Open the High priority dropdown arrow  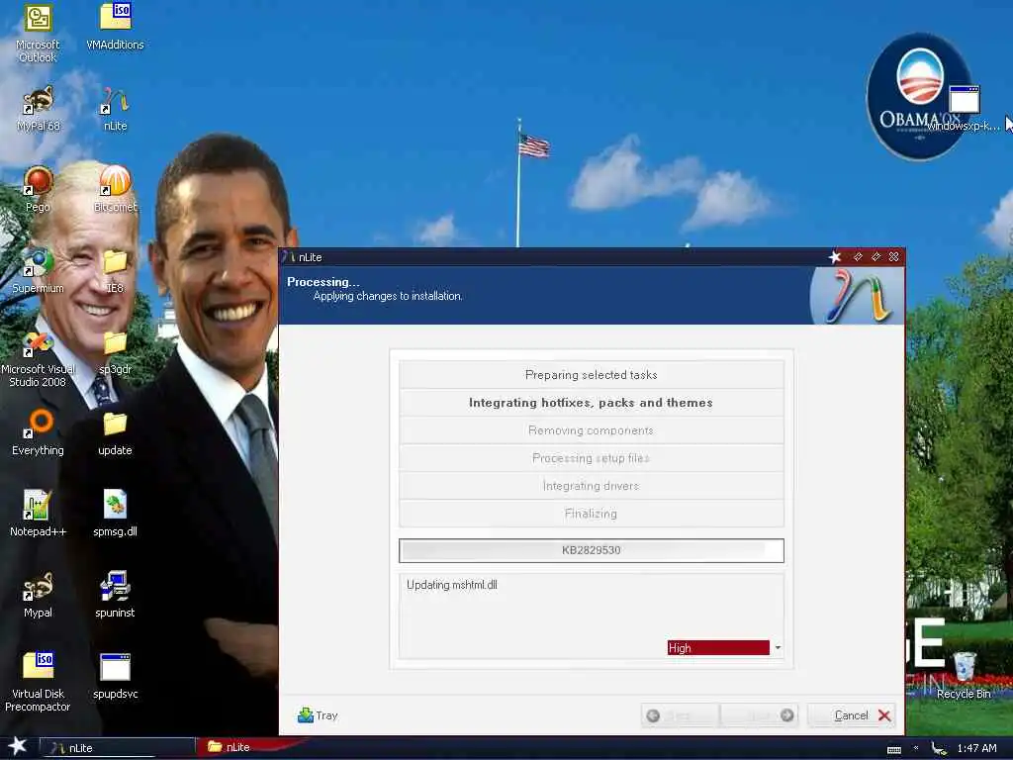coord(778,647)
